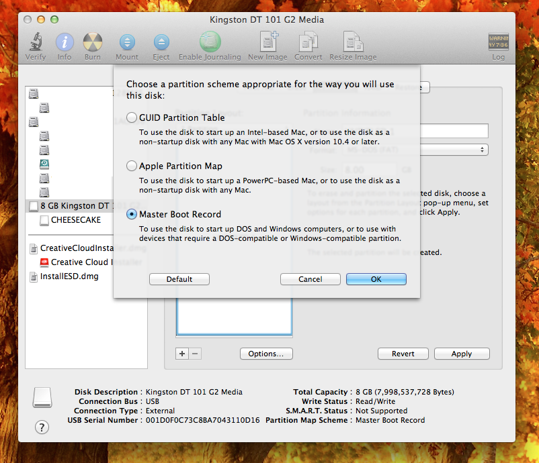539x463 pixels.
Task: Remove partition with the minus button
Action: point(195,354)
